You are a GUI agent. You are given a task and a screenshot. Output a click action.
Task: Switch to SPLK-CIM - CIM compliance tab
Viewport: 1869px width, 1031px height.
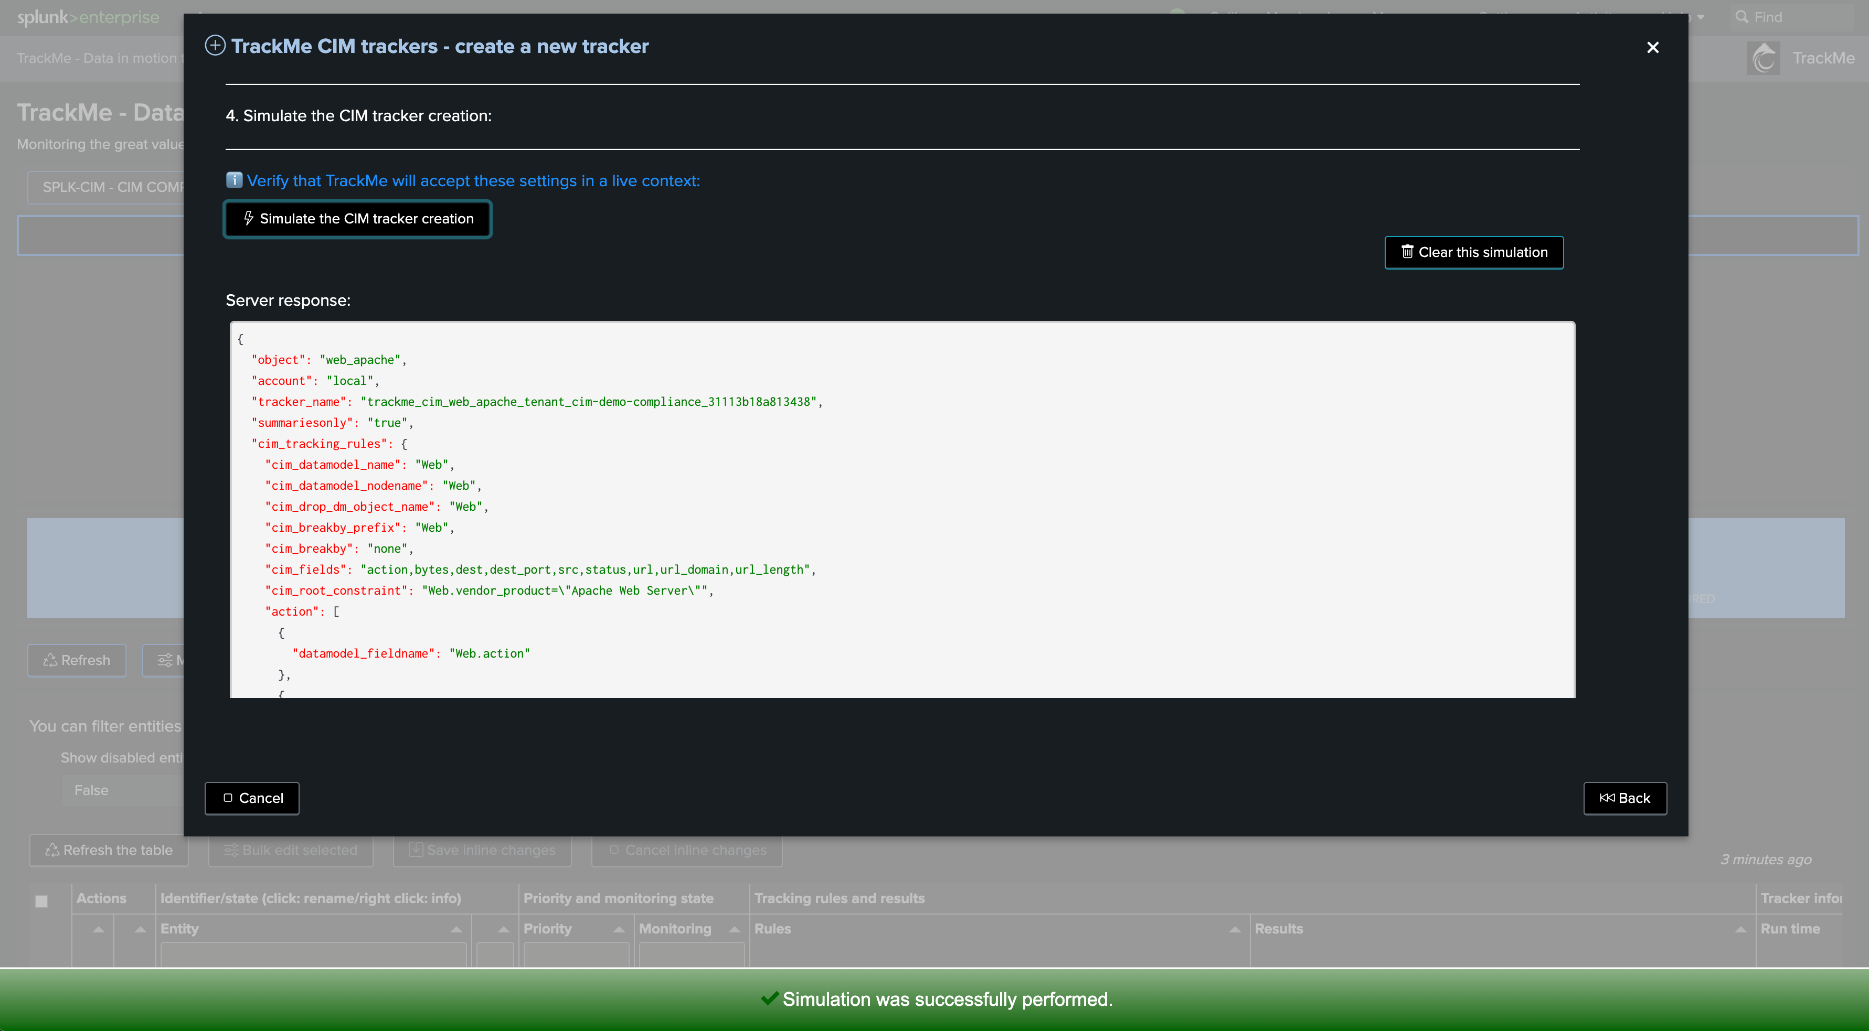tap(107, 187)
